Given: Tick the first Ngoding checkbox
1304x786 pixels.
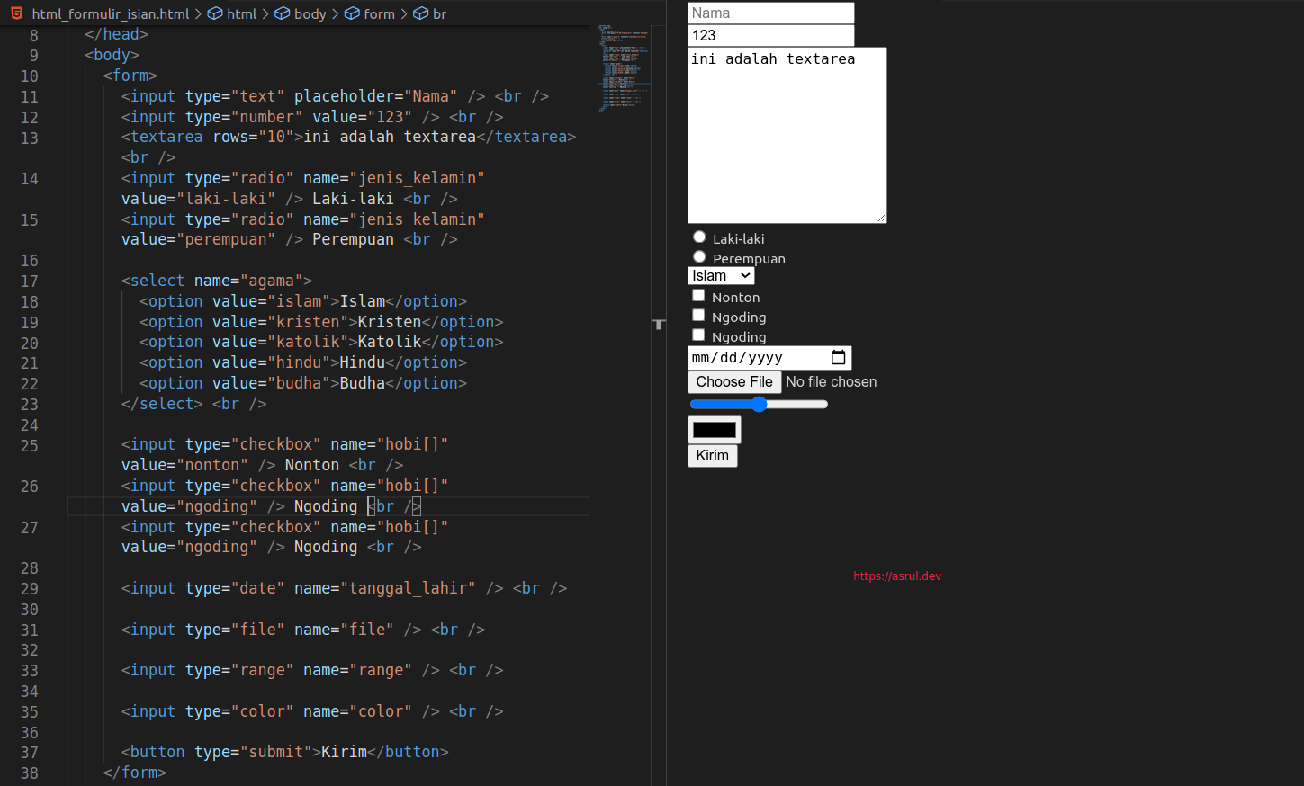Looking at the screenshot, I should coord(698,316).
